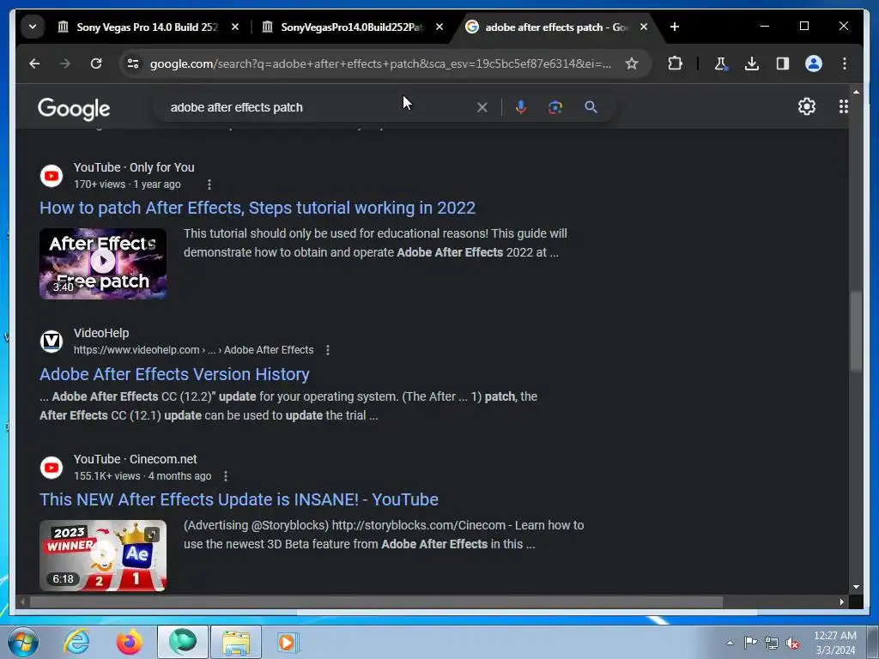Open more options for Cinecom.net result
The width and height of the screenshot is (879, 659).
click(x=226, y=475)
